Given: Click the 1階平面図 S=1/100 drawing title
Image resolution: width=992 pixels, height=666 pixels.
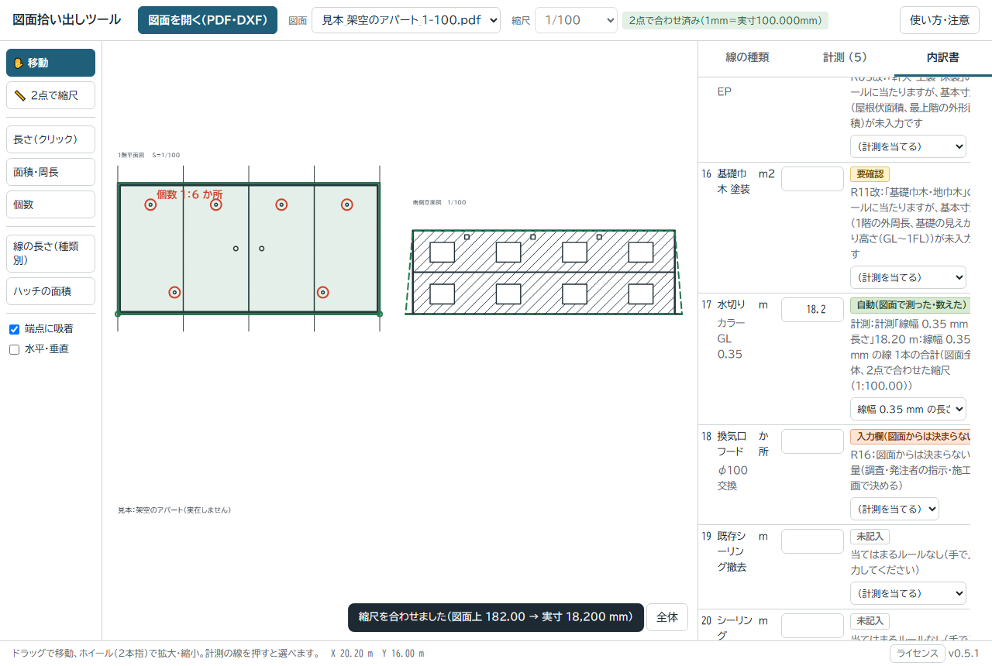Looking at the screenshot, I should [149, 155].
